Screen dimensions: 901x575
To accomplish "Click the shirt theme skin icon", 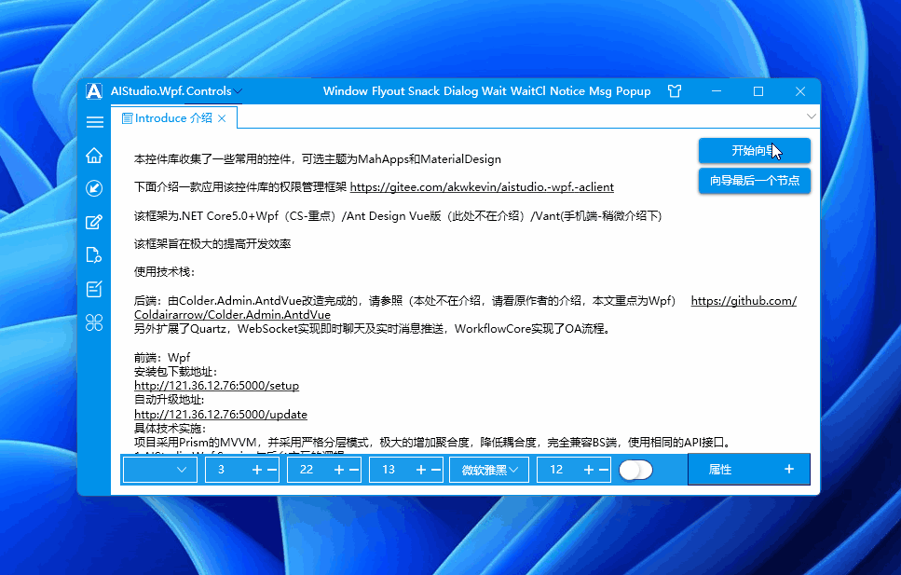I will (675, 90).
